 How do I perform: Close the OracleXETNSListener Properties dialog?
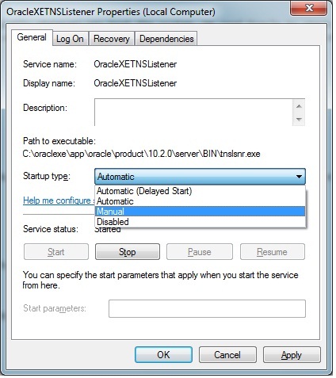click(309, 8)
